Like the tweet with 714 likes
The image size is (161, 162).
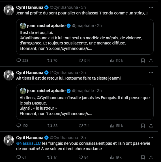tap(84, 126)
